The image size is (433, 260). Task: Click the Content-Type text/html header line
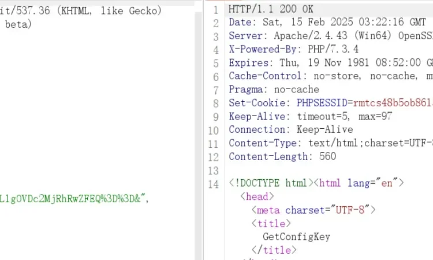pyautogui.click(x=331, y=143)
